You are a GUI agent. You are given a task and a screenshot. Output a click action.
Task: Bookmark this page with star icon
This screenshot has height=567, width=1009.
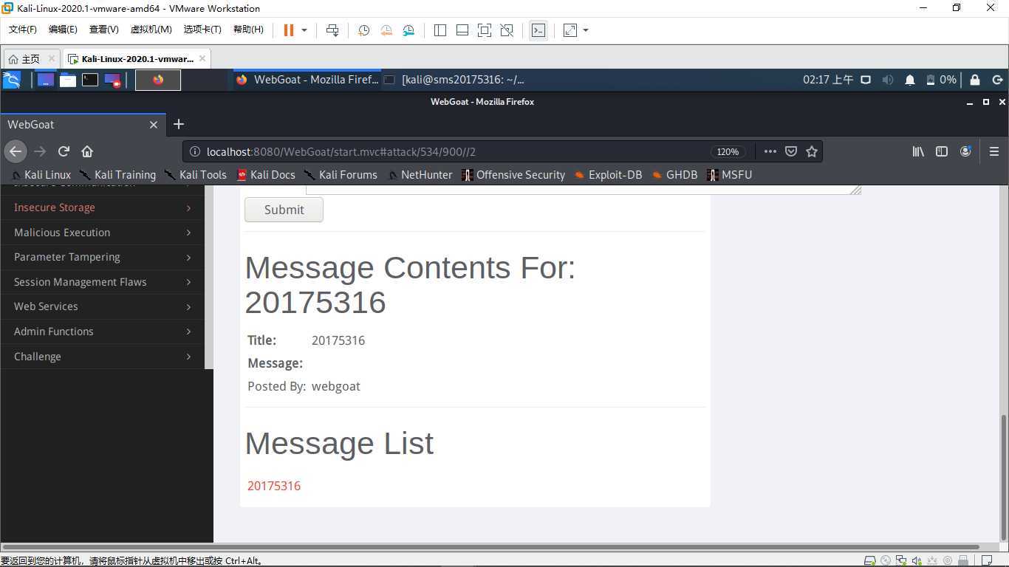812,151
